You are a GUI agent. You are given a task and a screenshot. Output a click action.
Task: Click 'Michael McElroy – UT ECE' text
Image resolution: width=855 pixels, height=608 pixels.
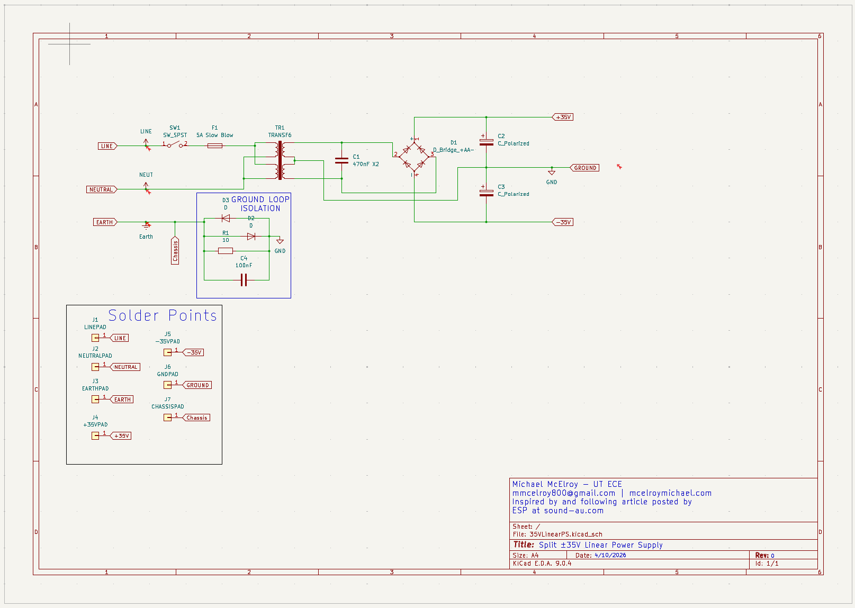tap(567, 484)
